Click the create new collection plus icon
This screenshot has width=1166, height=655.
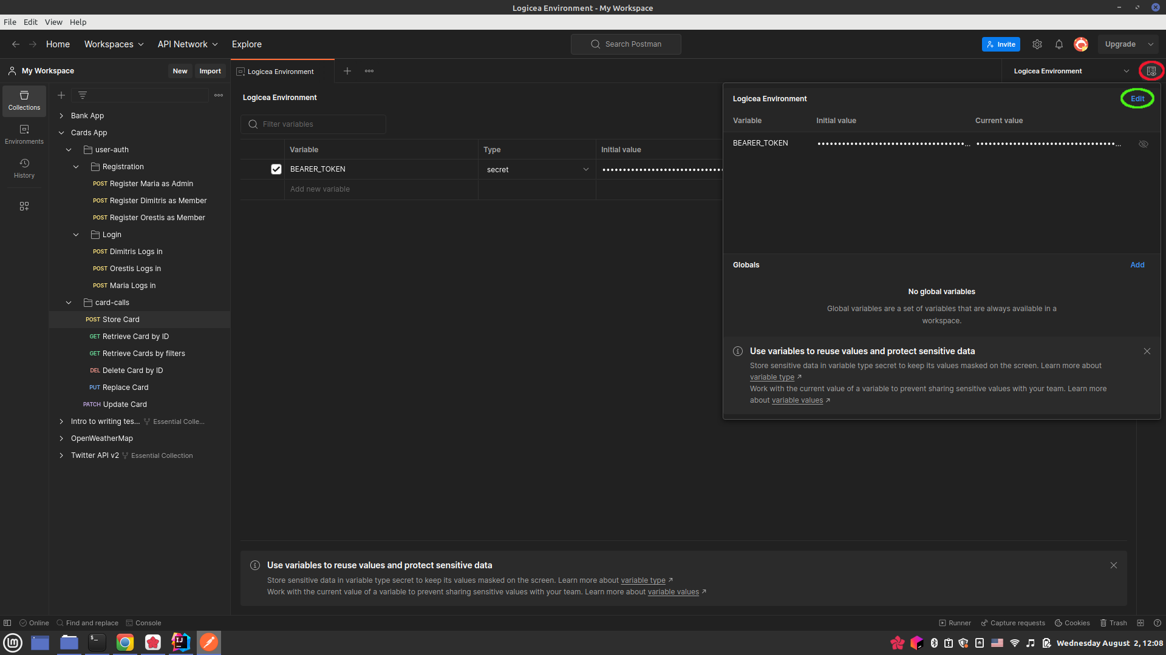tap(61, 95)
